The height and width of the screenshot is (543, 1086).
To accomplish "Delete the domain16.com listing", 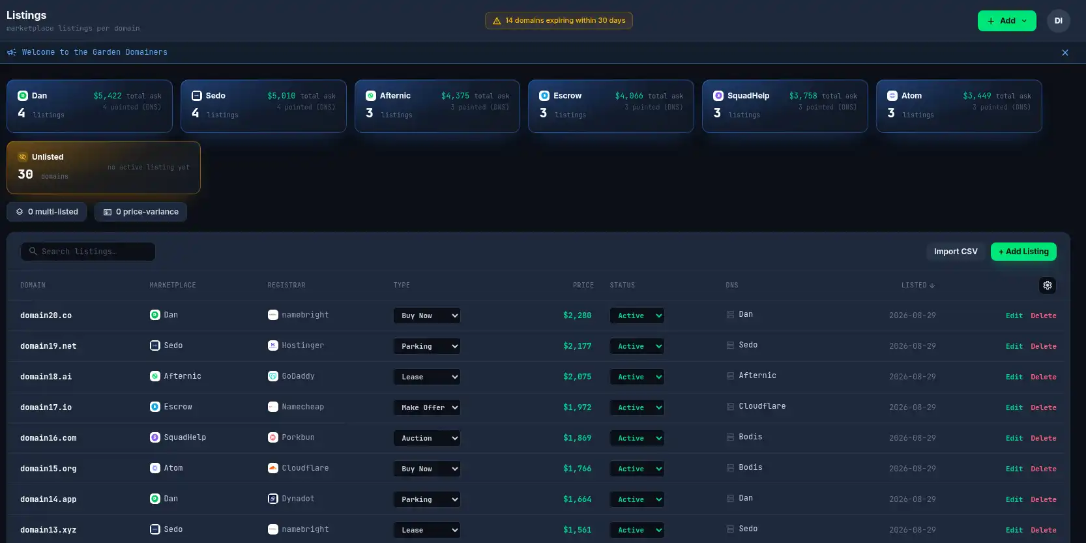I will tap(1044, 438).
